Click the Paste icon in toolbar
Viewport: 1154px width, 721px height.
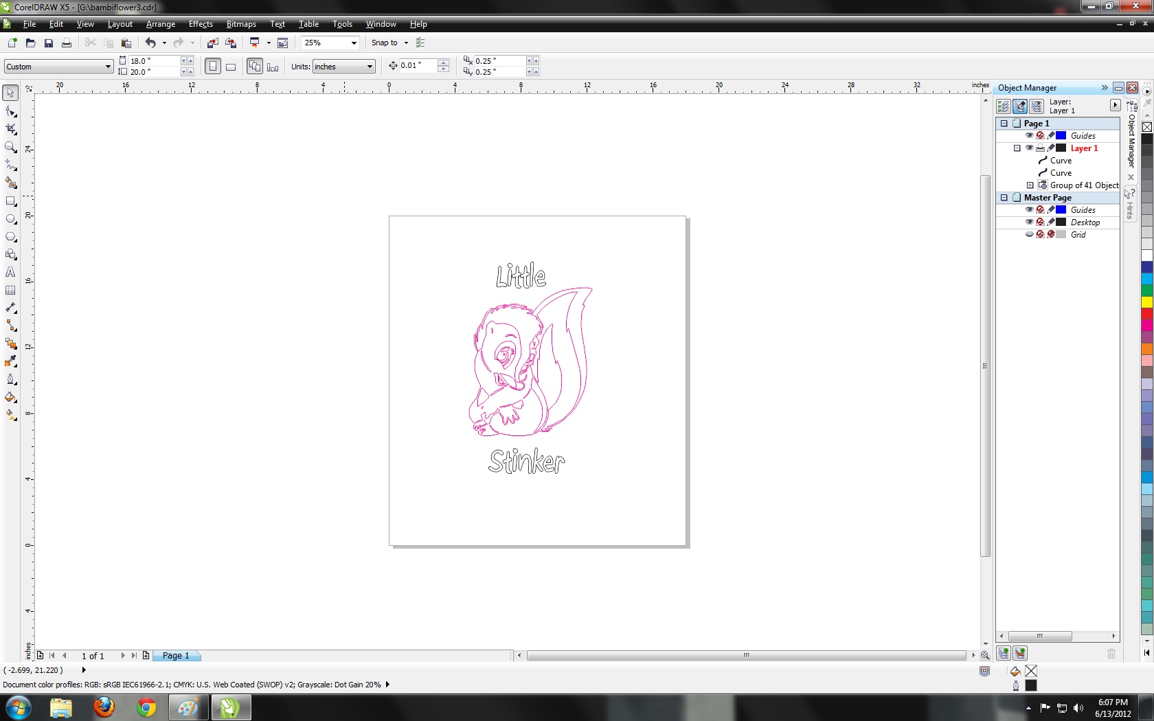coord(126,43)
